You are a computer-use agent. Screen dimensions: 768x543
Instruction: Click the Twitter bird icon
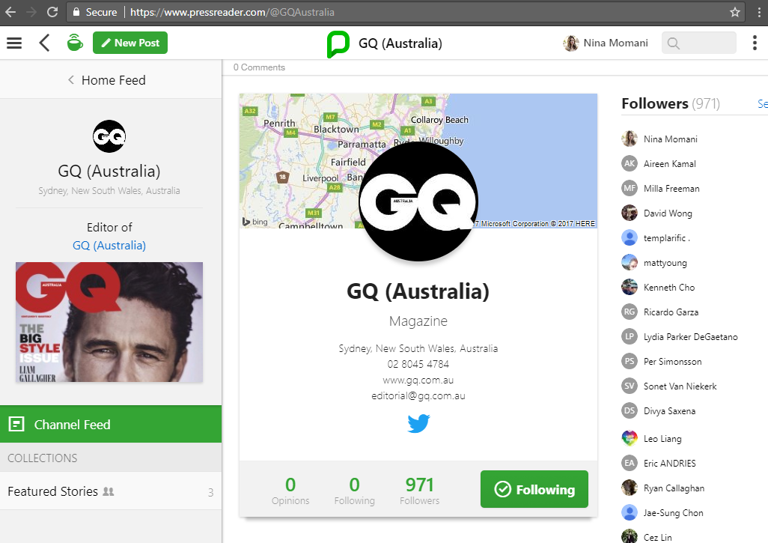click(x=418, y=423)
